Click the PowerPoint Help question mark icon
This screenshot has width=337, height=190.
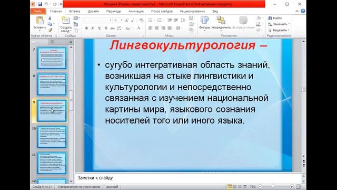(x=303, y=11)
